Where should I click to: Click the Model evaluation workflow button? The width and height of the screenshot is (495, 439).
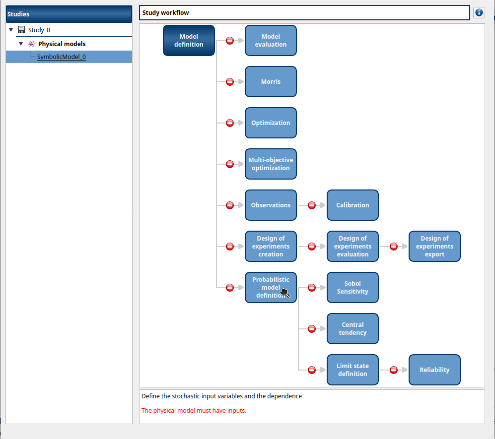click(271, 41)
